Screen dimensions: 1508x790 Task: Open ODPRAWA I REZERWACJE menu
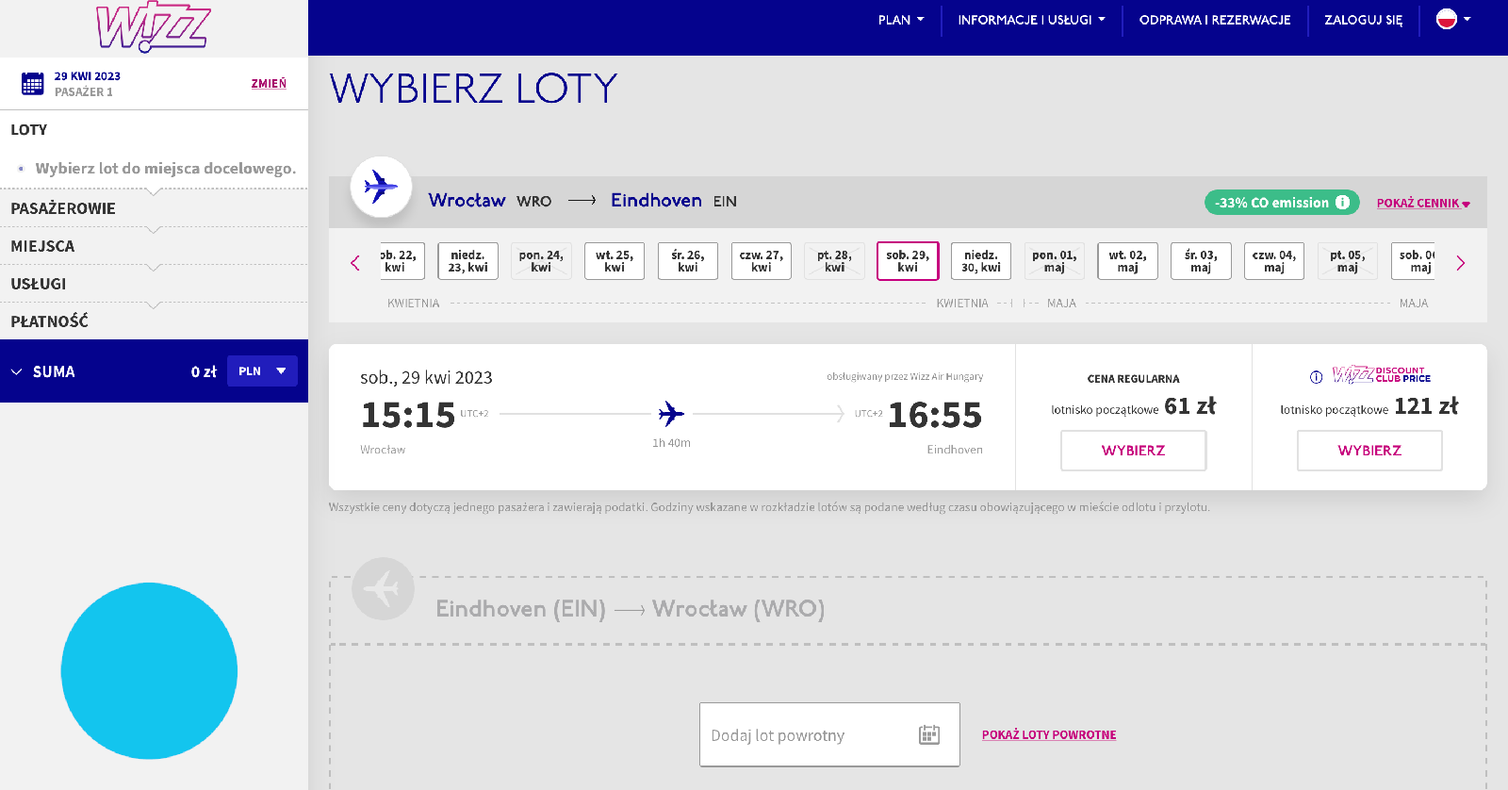pyautogui.click(x=1215, y=20)
